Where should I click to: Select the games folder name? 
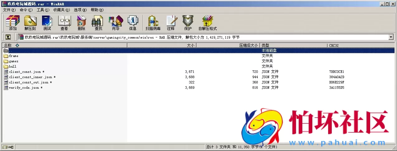click(x=14, y=61)
